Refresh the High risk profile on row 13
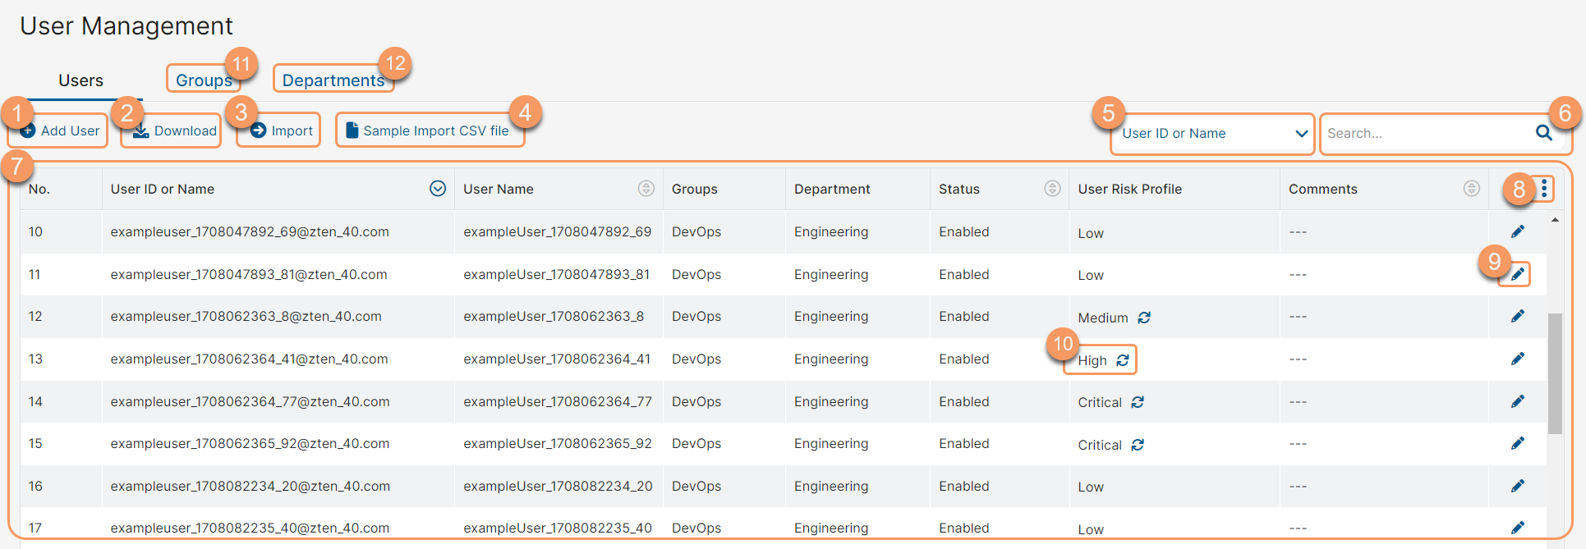The height and width of the screenshot is (549, 1586). [x=1123, y=360]
